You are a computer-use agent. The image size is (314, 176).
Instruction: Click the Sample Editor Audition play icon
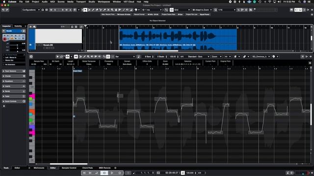(57, 57)
